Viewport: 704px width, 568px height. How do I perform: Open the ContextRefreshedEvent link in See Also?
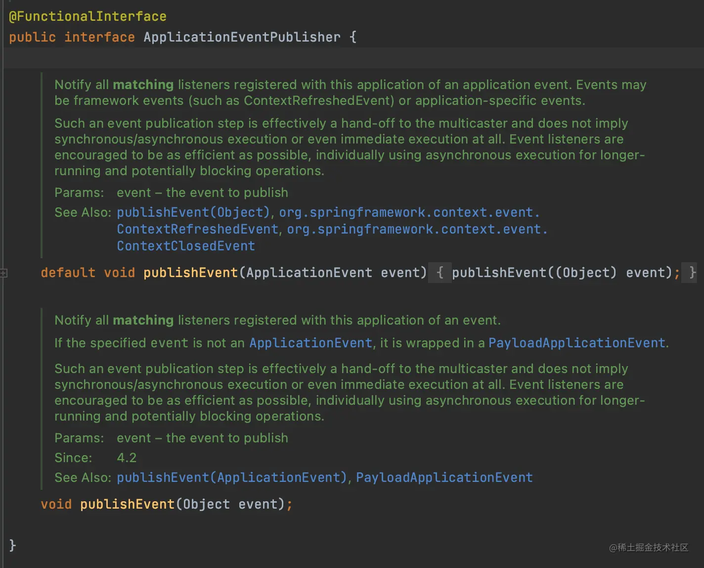tap(196, 229)
